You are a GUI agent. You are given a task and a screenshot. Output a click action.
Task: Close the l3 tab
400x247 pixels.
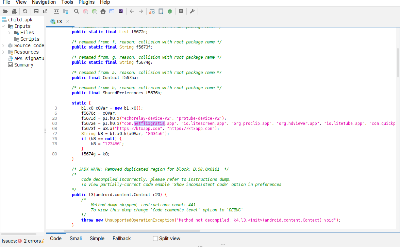[68, 21]
